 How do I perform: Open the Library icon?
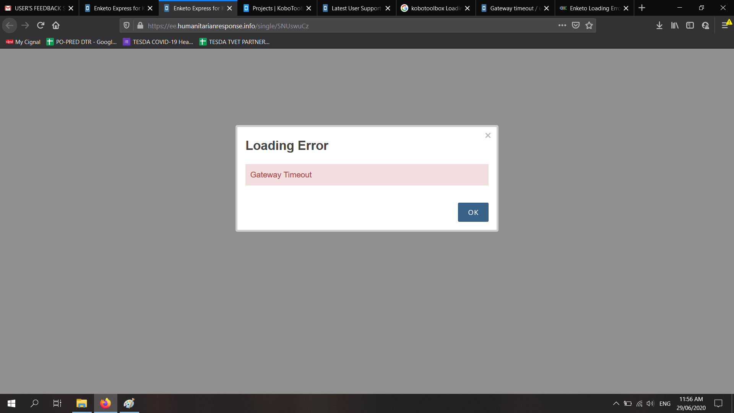click(675, 25)
